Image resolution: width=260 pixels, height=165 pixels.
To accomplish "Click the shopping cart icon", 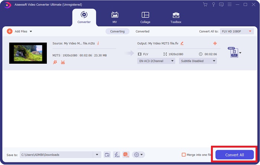I will (205, 4).
